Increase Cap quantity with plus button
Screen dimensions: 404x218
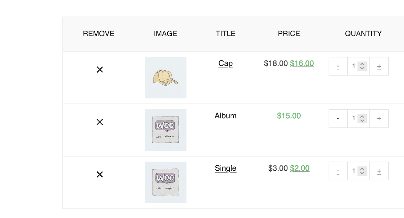coord(379,66)
